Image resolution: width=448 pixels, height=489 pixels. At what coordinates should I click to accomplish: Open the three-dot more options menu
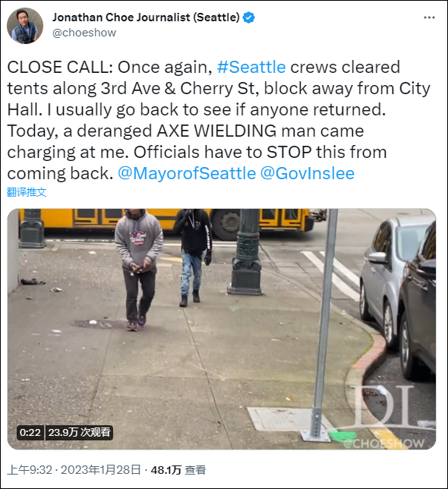429,17
